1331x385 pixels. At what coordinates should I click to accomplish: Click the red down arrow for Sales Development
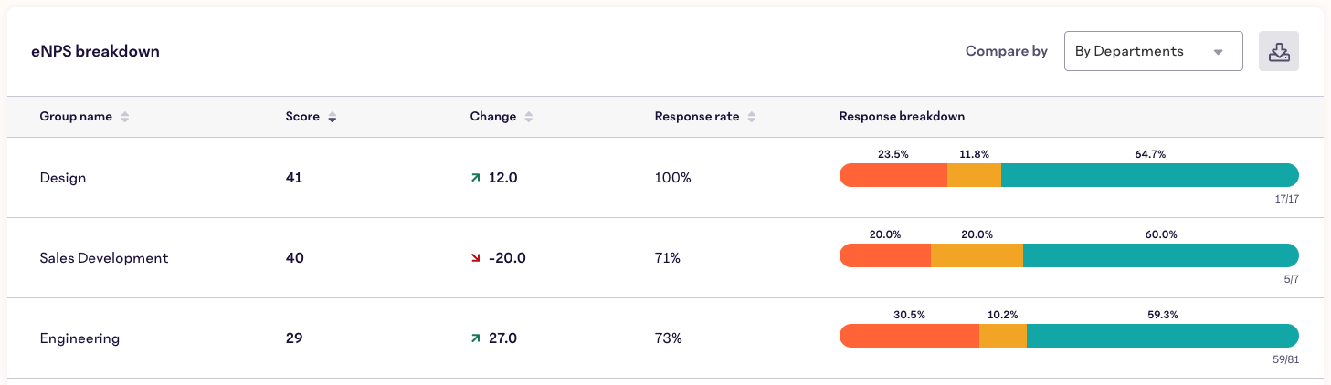coord(475,258)
